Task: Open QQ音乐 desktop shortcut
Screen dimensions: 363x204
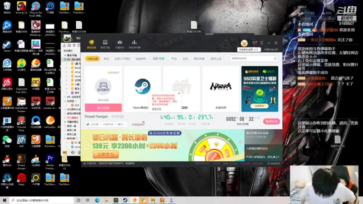Action: [x=21, y=65]
